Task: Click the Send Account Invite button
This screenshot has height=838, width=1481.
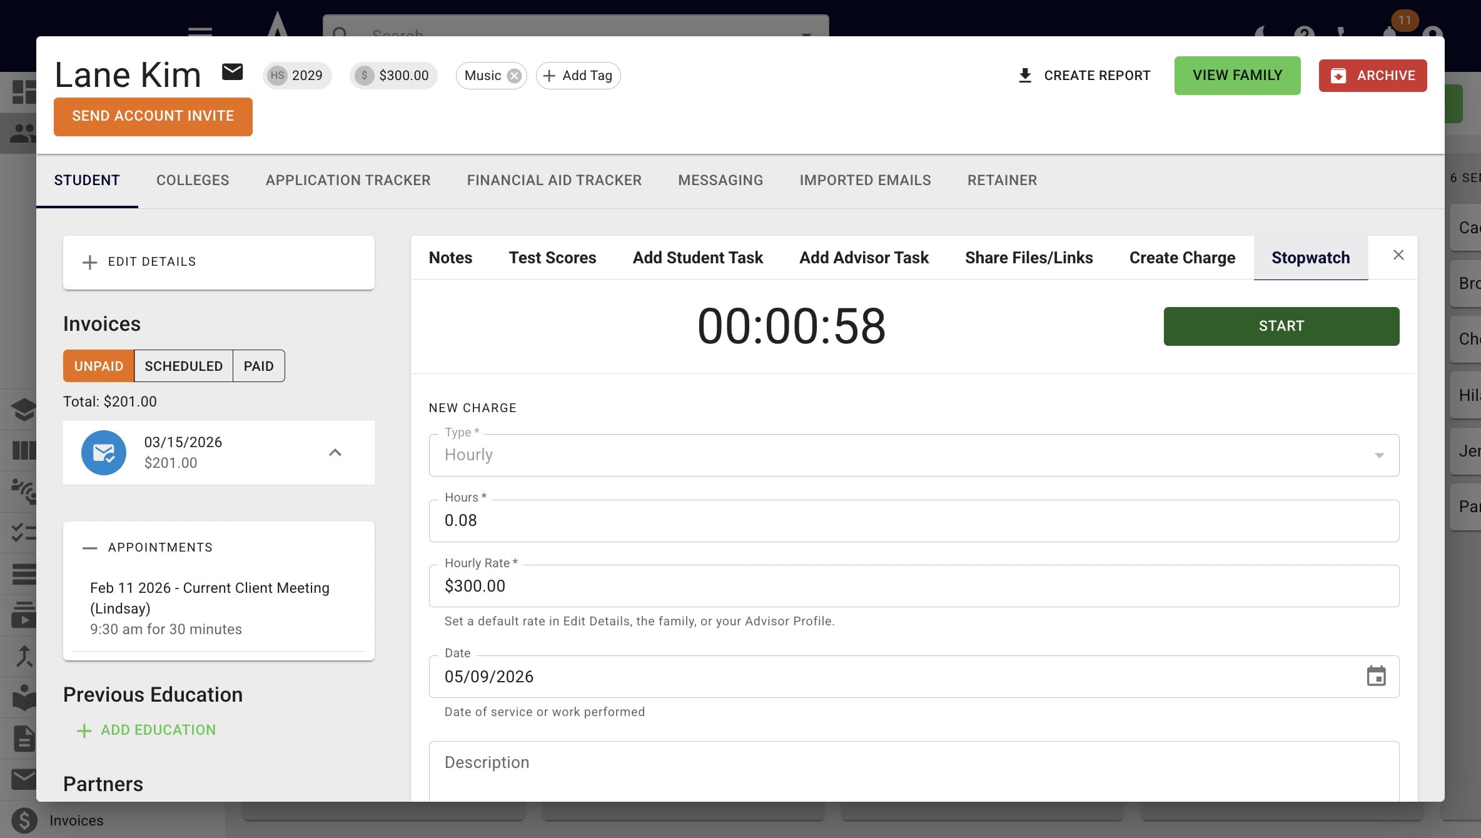Action: (x=153, y=116)
